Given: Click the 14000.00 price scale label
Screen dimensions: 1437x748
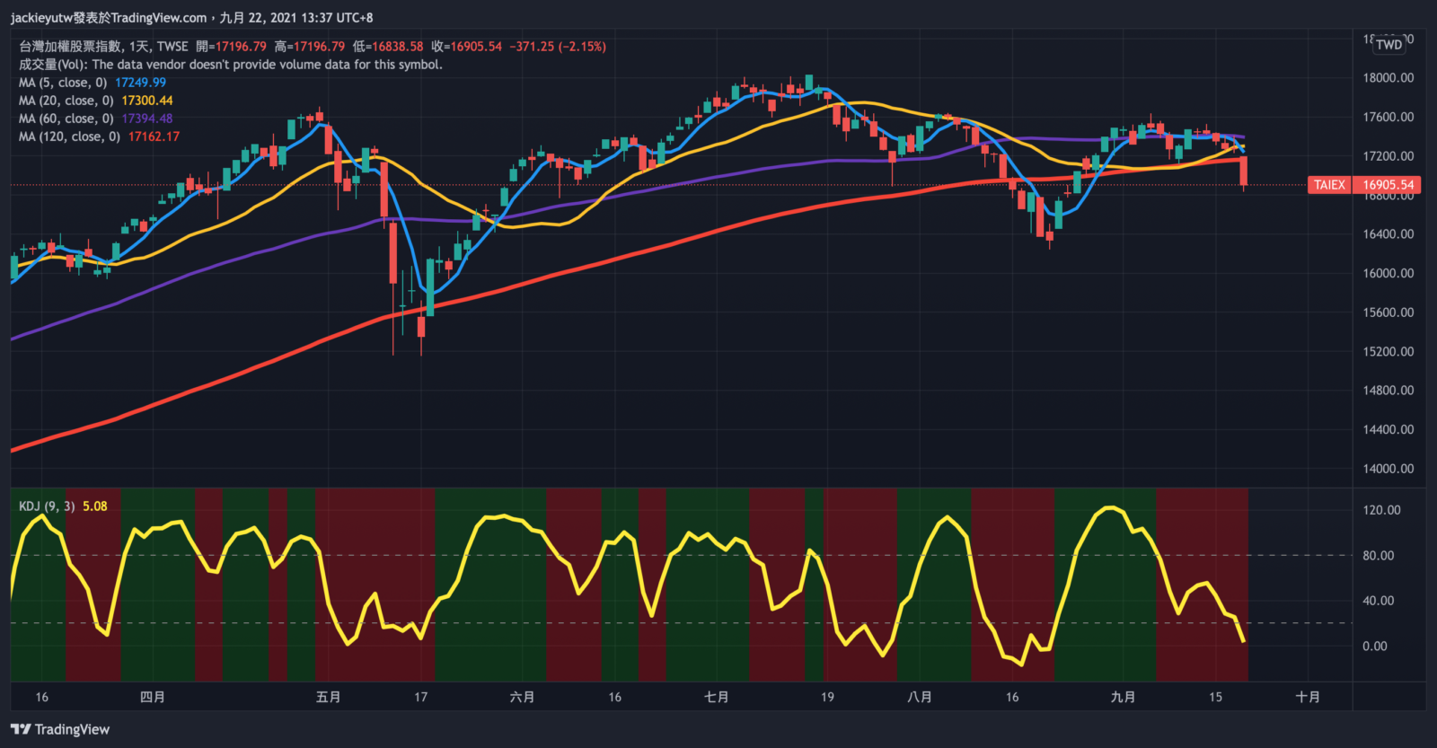Looking at the screenshot, I should (x=1389, y=469).
